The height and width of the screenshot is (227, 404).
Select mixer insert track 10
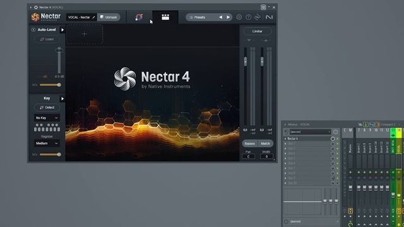point(376,149)
